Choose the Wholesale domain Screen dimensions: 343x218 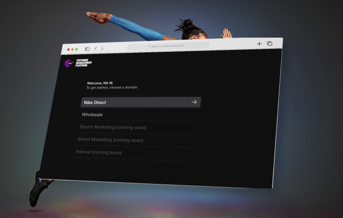92,115
